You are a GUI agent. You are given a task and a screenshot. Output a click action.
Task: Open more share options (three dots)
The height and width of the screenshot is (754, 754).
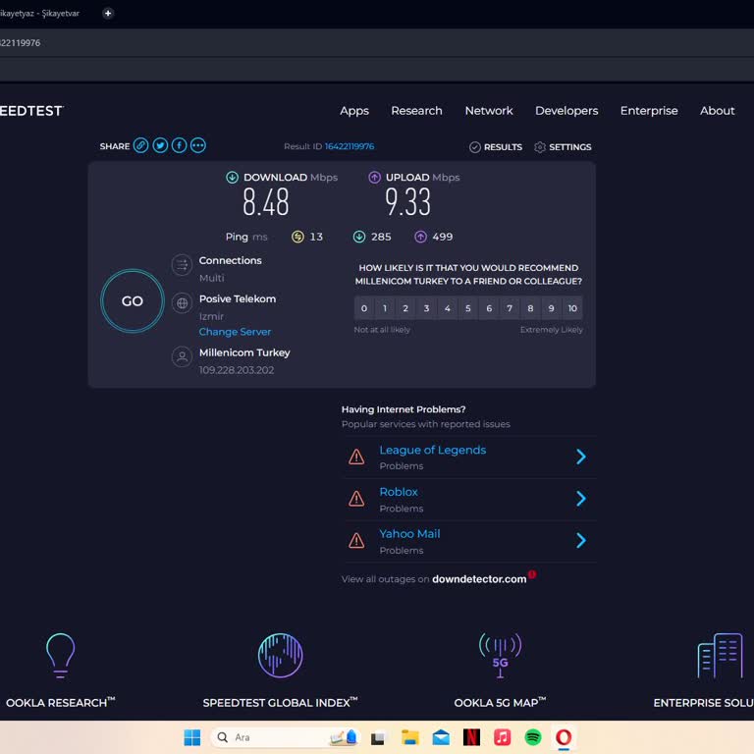pos(198,145)
